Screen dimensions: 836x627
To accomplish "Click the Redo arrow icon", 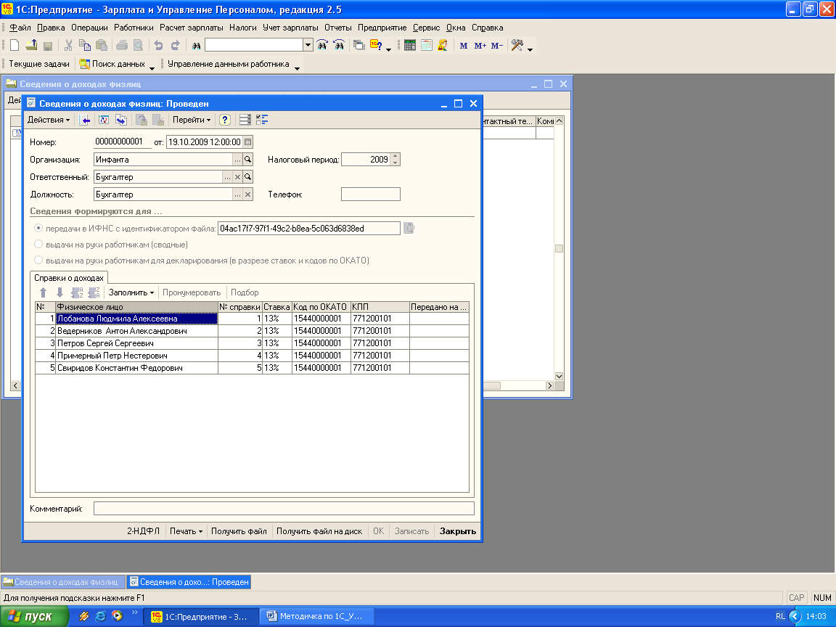I will click(175, 45).
